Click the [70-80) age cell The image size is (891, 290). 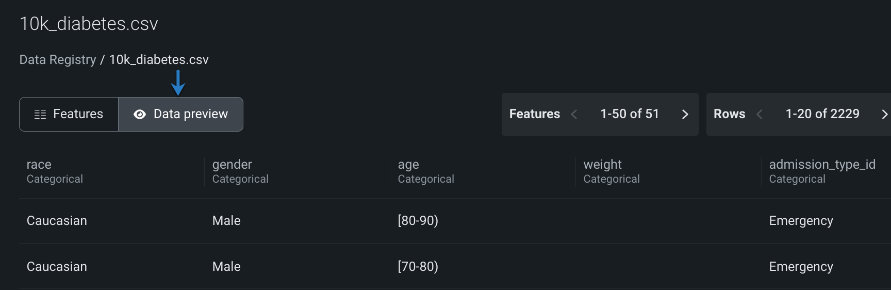pos(418,267)
